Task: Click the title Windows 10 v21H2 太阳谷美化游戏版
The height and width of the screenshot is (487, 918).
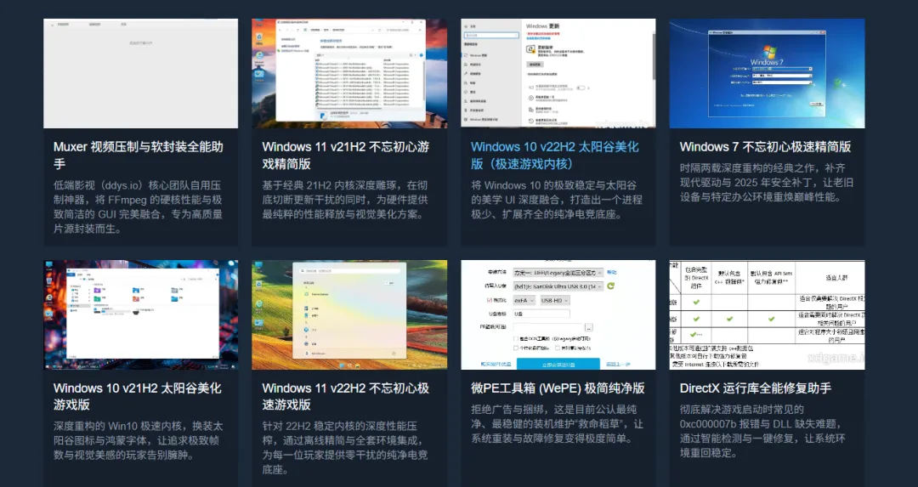Action: tap(138, 396)
